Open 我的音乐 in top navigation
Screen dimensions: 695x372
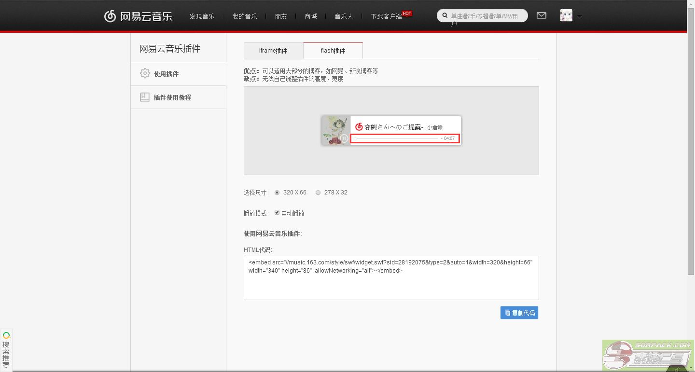pos(245,16)
